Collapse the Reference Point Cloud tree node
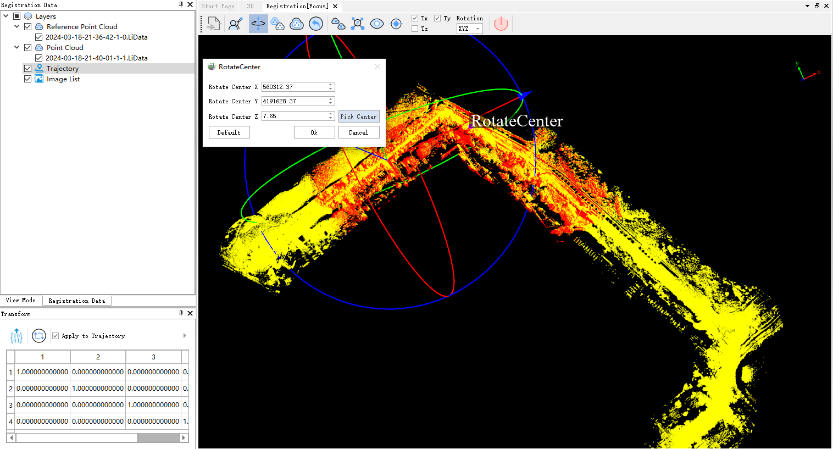The image size is (833, 449). click(16, 26)
